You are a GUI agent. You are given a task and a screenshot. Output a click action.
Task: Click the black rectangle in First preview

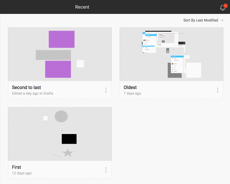pos(69,139)
